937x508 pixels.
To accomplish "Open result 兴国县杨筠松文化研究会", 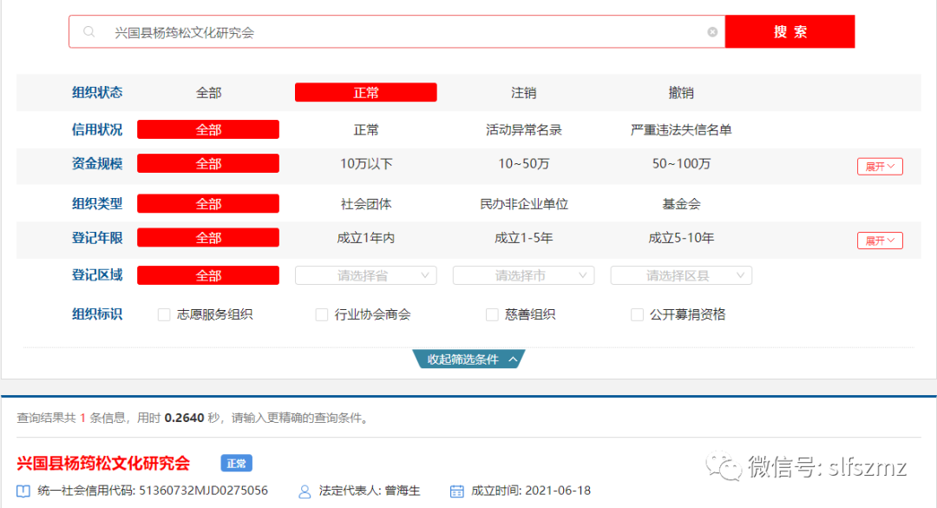I will [x=103, y=463].
